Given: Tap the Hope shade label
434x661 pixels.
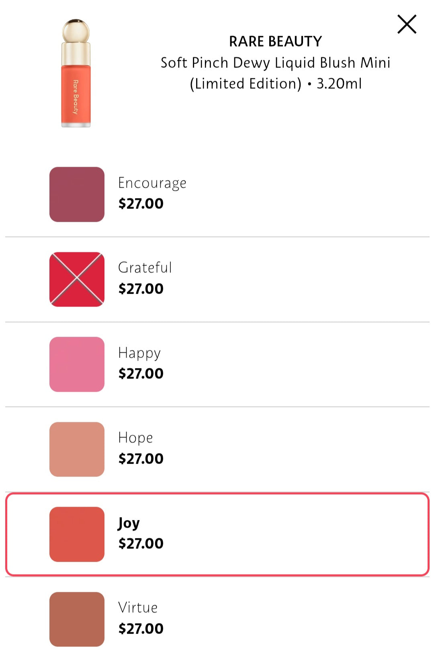Looking at the screenshot, I should click(135, 438).
